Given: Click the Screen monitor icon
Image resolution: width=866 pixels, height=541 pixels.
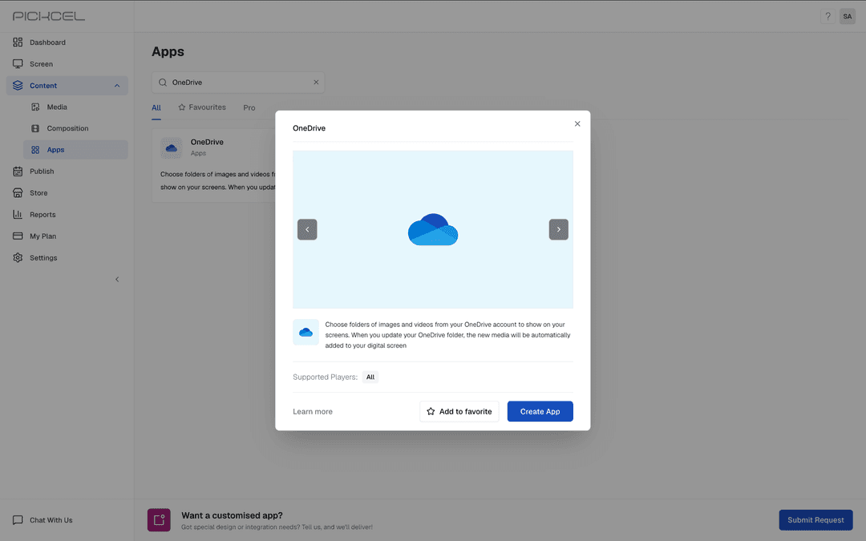Looking at the screenshot, I should pos(18,63).
